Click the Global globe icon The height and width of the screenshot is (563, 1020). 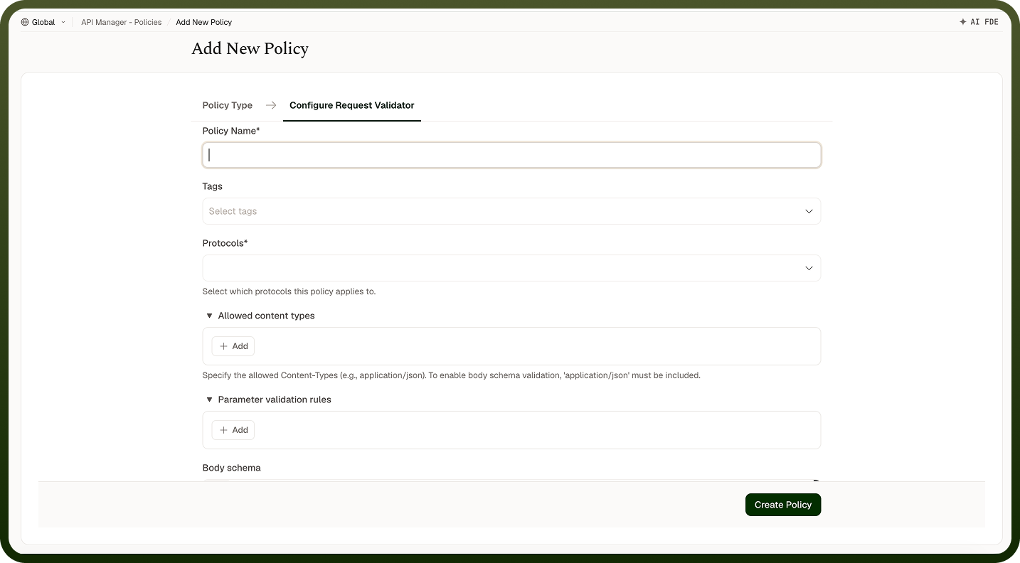click(x=25, y=22)
